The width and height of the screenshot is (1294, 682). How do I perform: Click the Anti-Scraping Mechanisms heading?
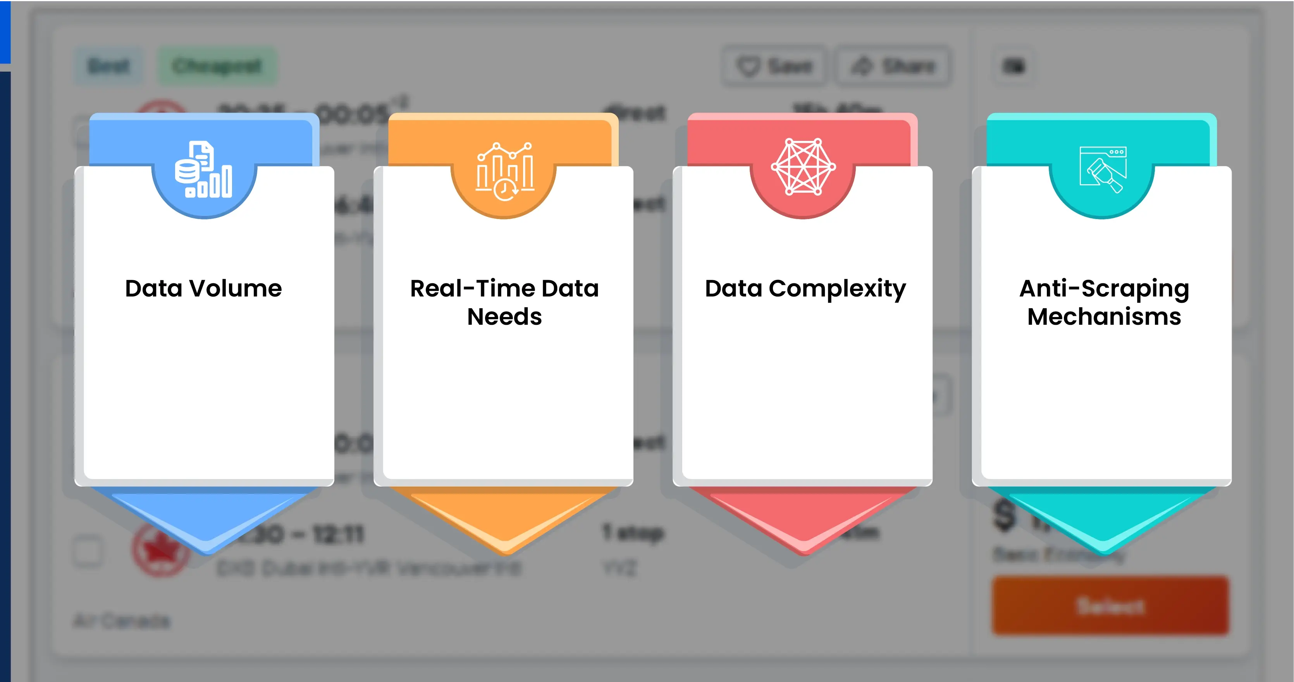click(1104, 302)
